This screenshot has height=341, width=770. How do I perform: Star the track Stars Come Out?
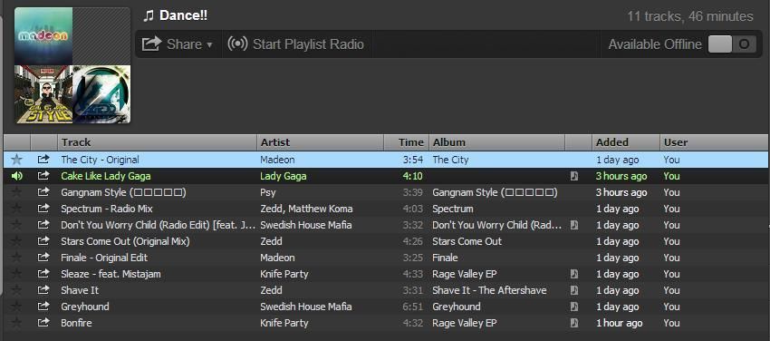pos(16,241)
